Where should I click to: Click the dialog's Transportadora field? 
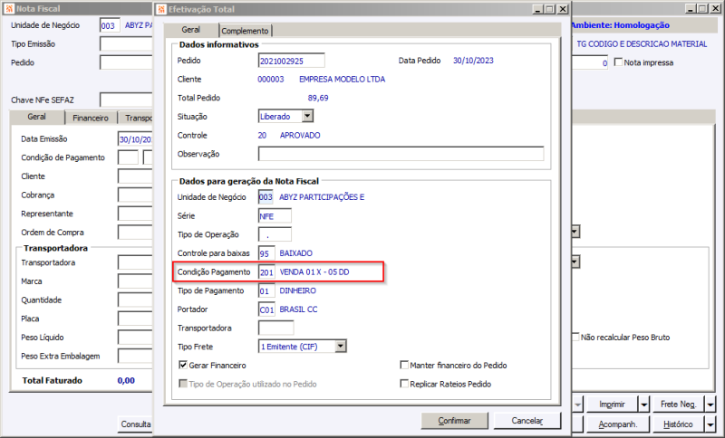point(275,328)
